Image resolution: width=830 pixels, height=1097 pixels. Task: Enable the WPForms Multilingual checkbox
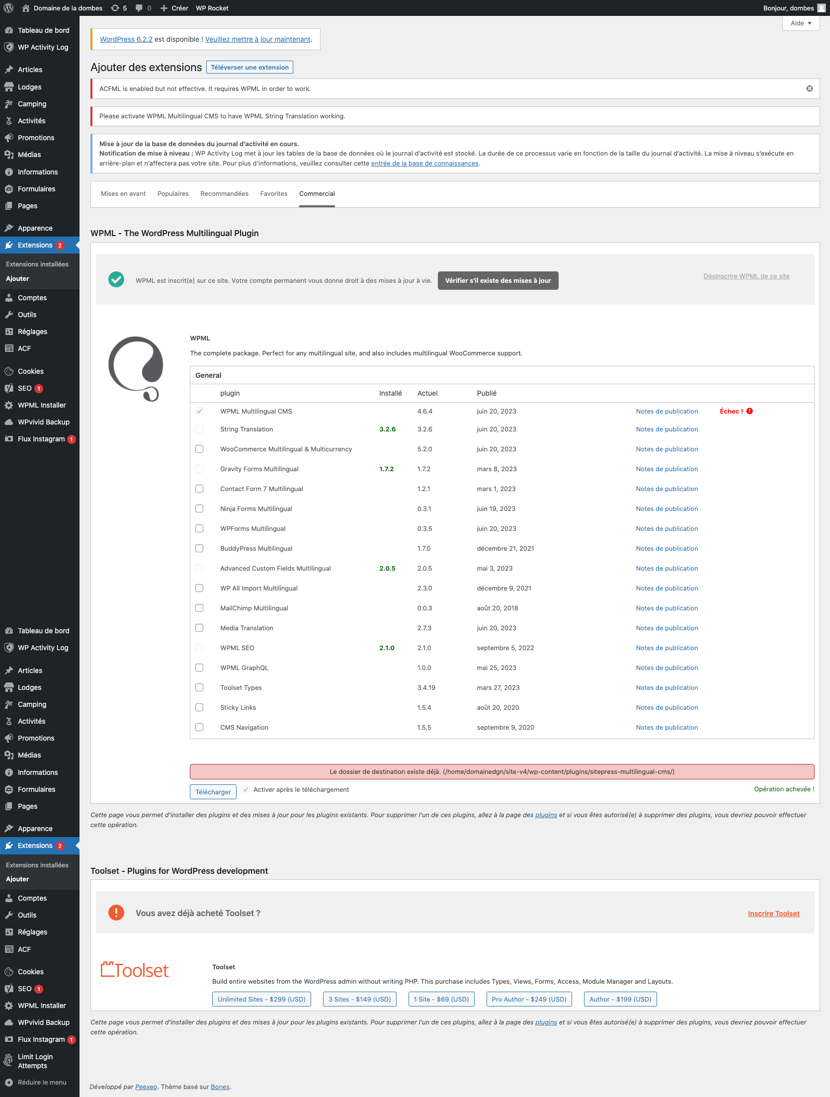point(199,528)
